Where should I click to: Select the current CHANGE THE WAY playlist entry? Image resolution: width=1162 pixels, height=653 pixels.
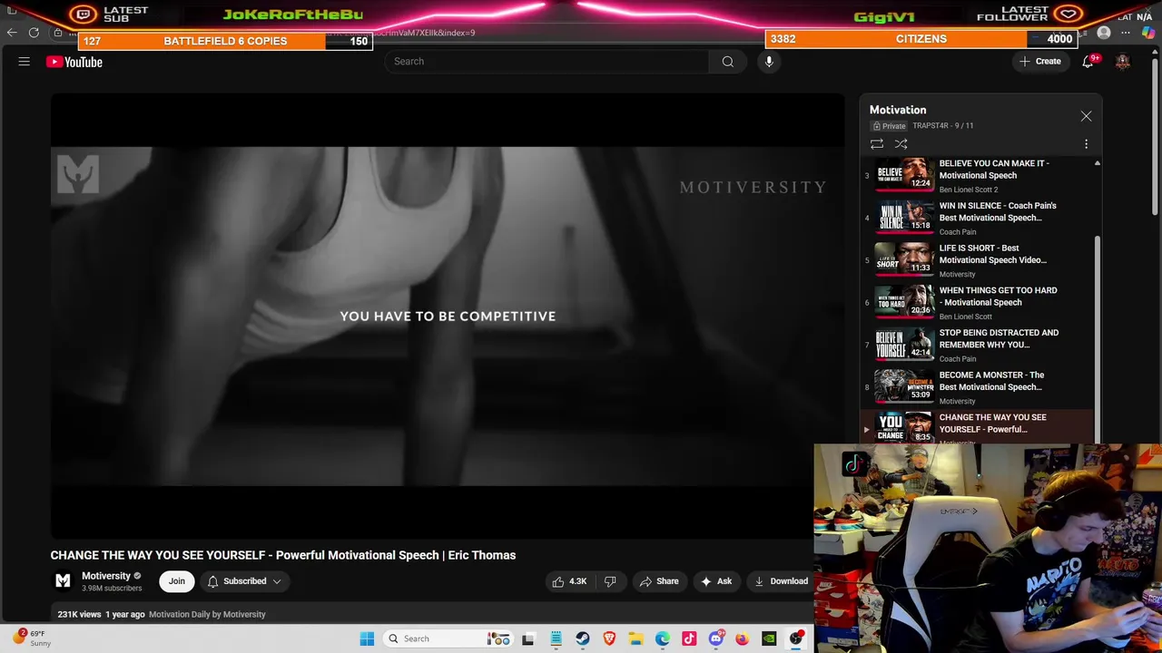tap(978, 427)
